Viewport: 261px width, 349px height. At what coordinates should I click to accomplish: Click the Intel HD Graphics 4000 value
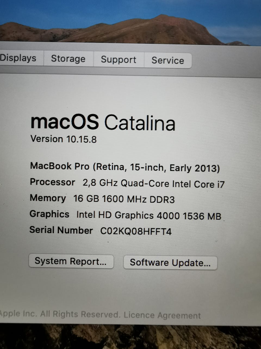[x=149, y=215]
